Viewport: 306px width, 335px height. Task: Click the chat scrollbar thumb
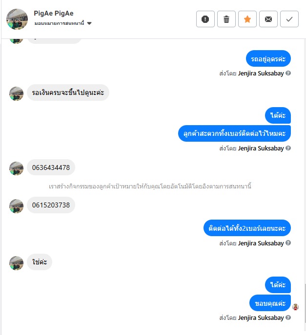[305, 303]
